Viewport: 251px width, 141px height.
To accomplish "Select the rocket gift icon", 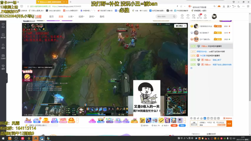I will tap(148, 120).
